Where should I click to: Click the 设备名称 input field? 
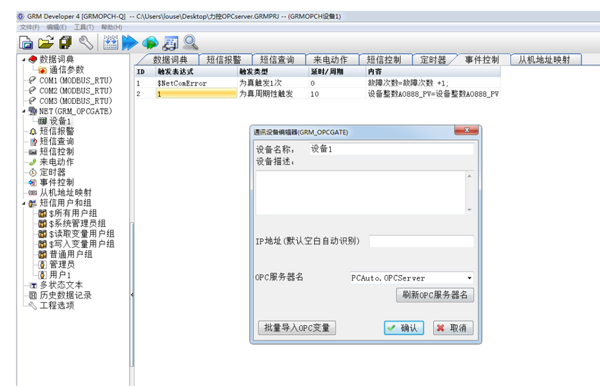click(x=391, y=149)
